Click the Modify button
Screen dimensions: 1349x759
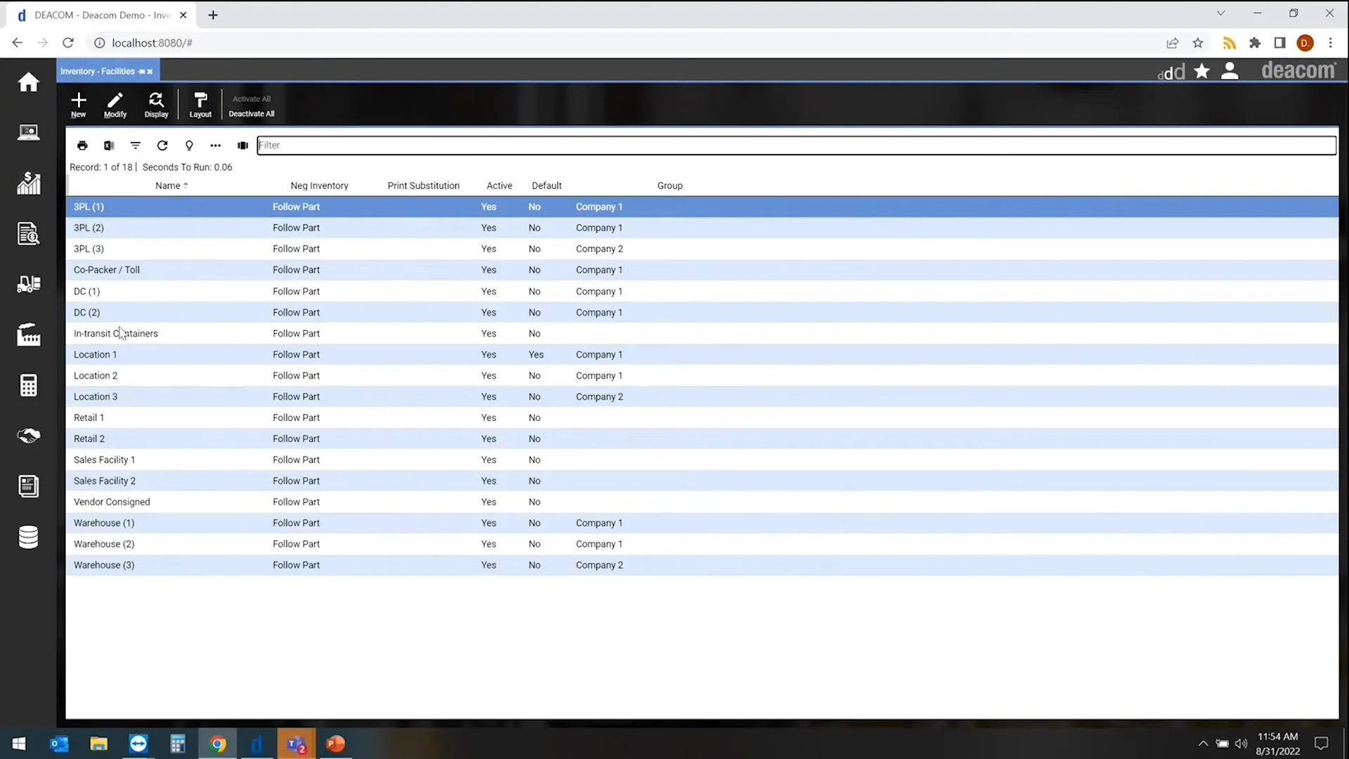tap(115, 104)
